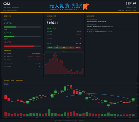Click the analyst count 22

click(81, 38)
